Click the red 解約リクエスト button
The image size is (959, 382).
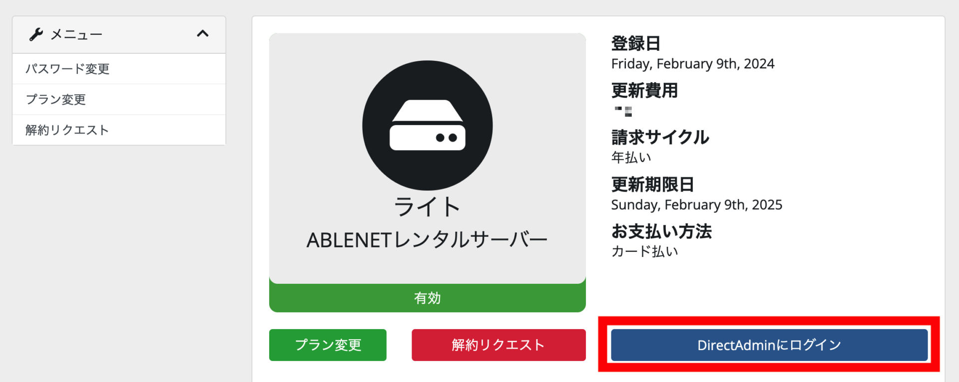pyautogui.click(x=498, y=345)
